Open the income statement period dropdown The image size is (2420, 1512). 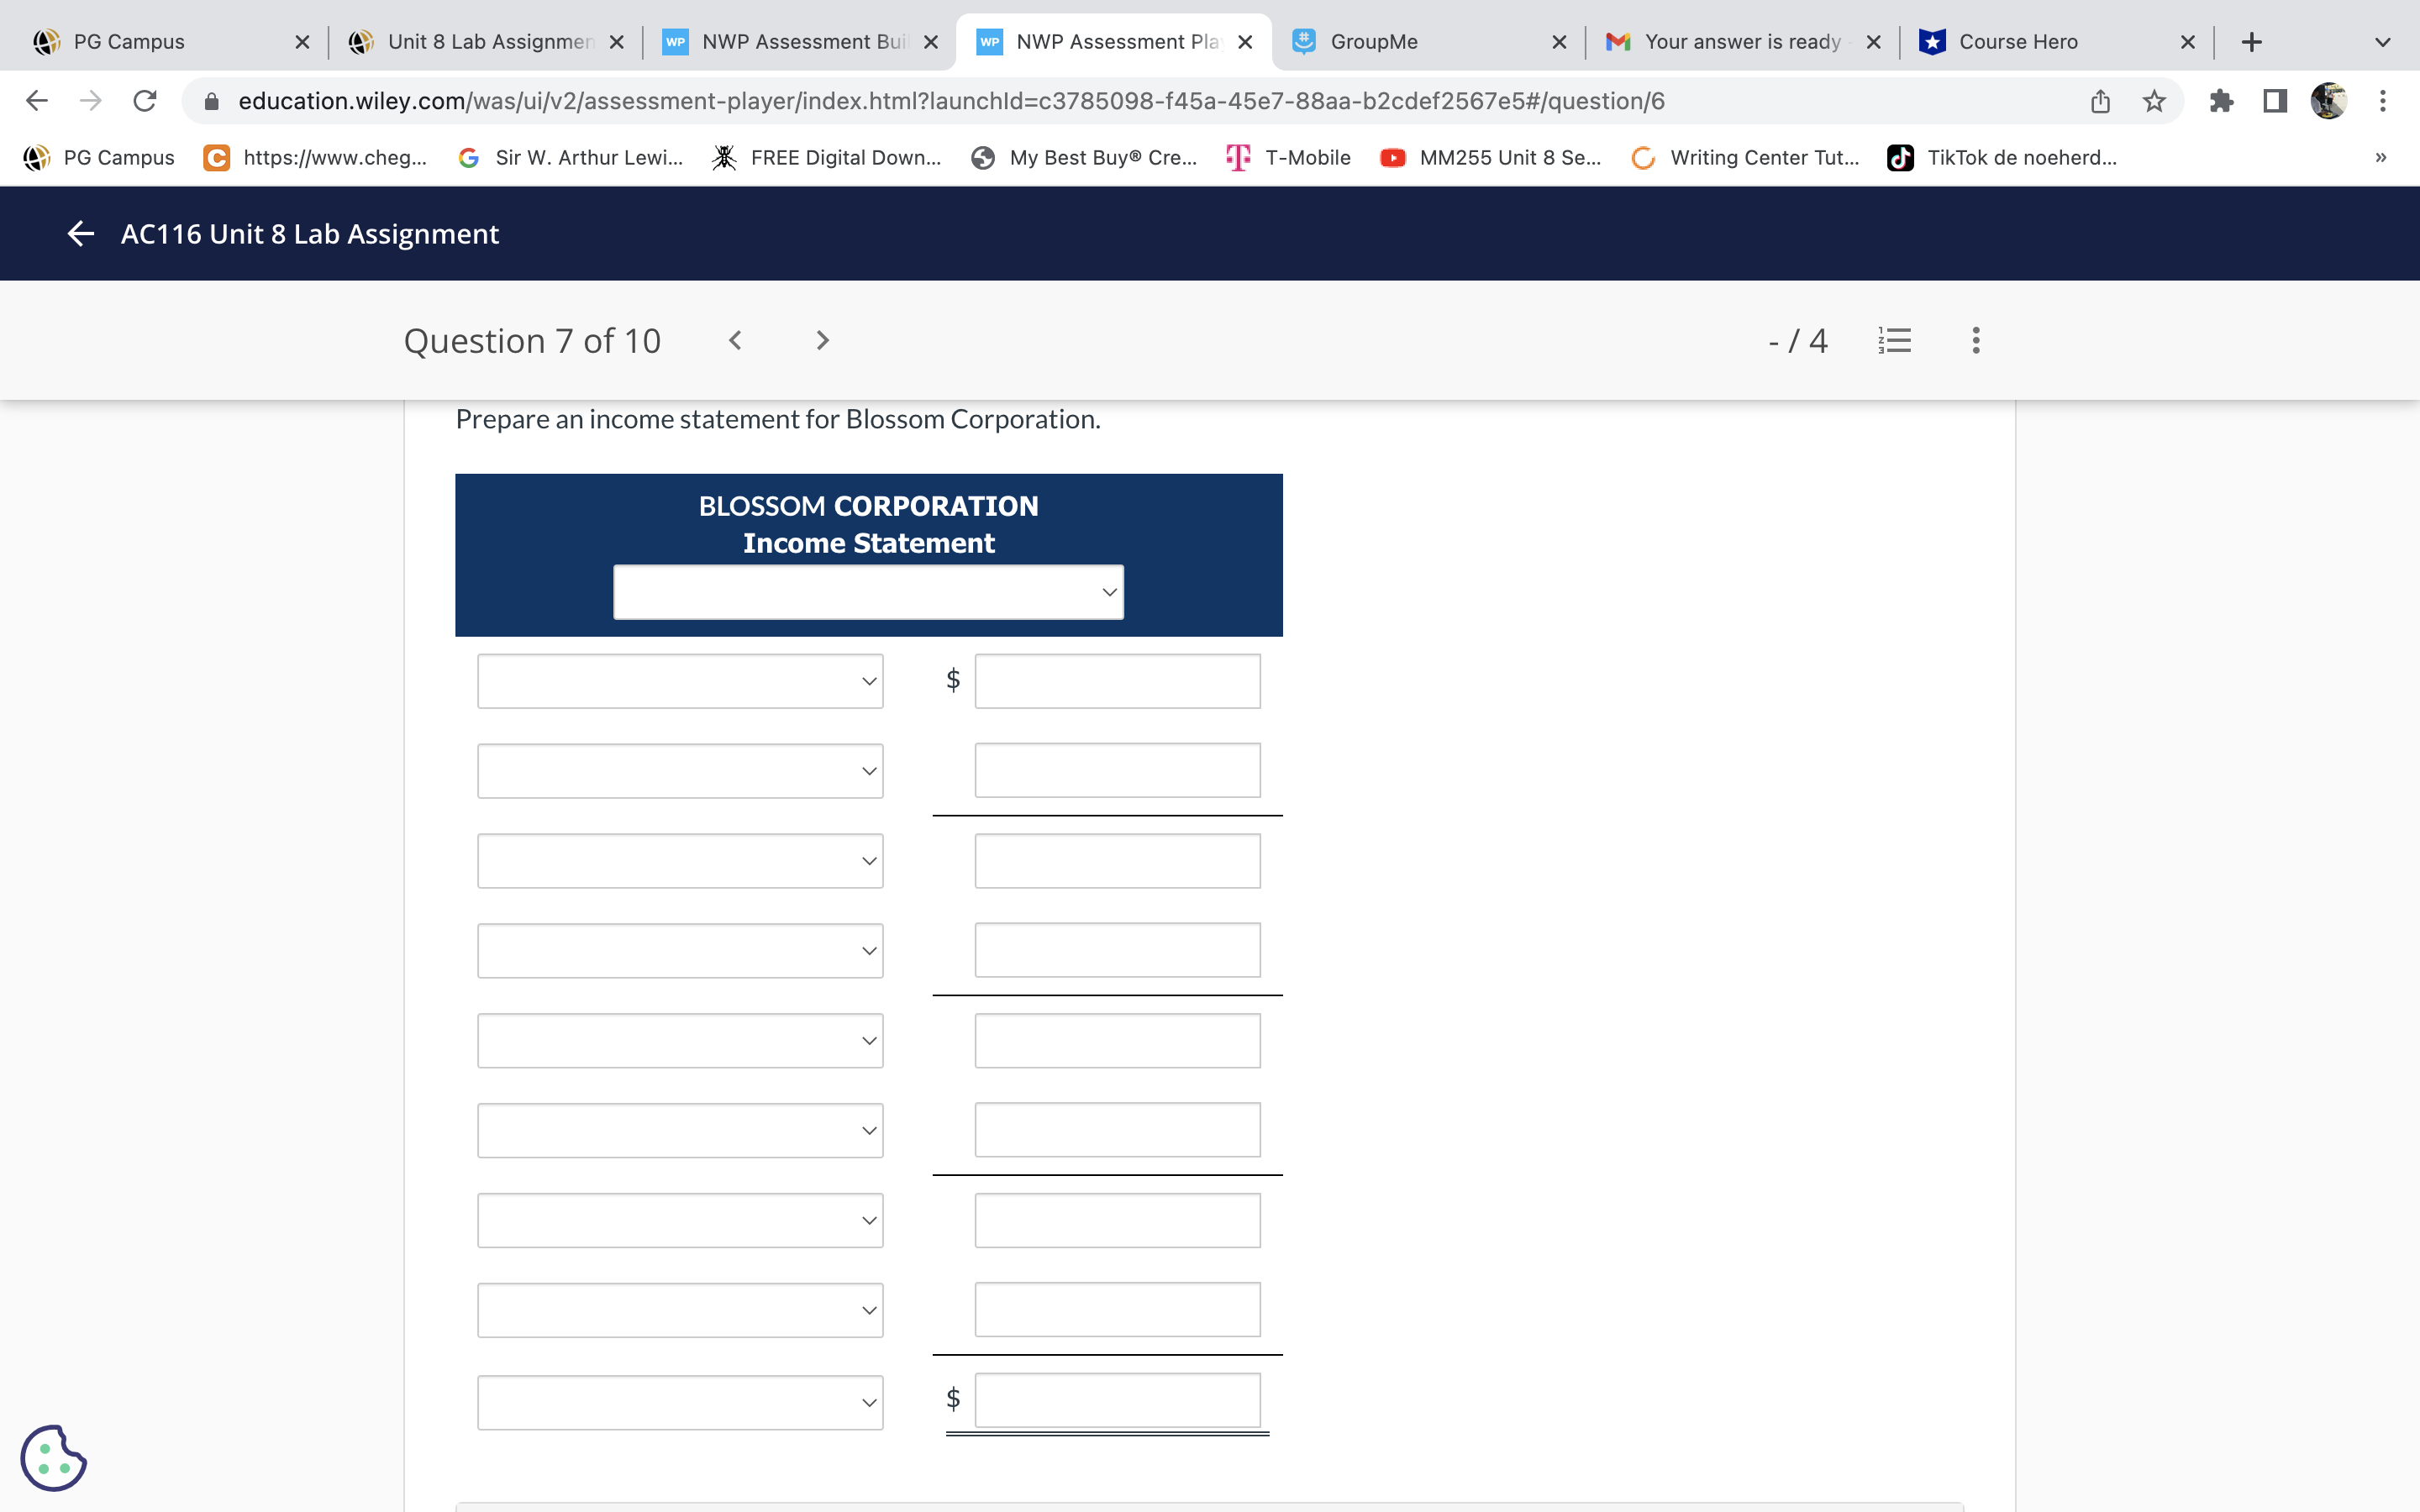(x=868, y=592)
